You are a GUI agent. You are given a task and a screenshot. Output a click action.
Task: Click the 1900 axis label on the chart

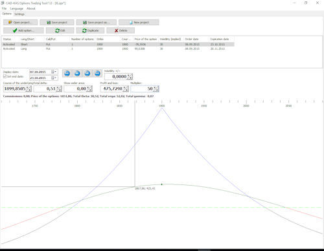pos(162,105)
